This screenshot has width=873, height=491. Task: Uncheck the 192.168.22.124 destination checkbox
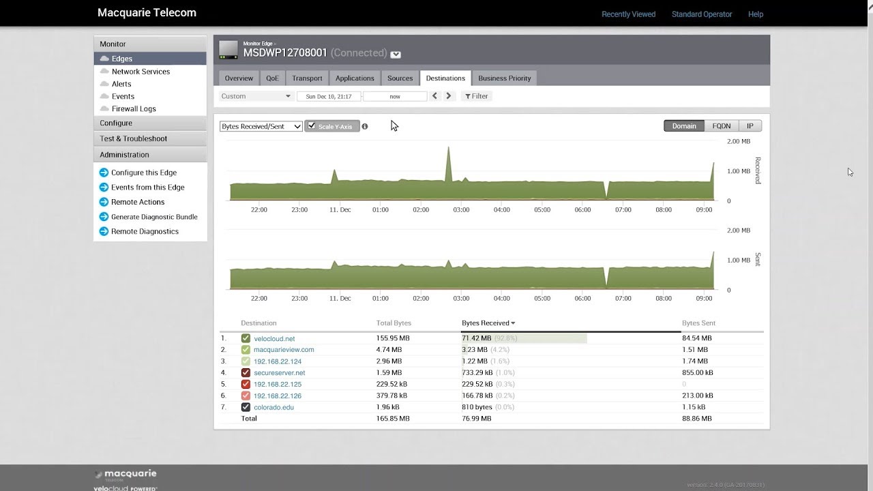point(246,361)
